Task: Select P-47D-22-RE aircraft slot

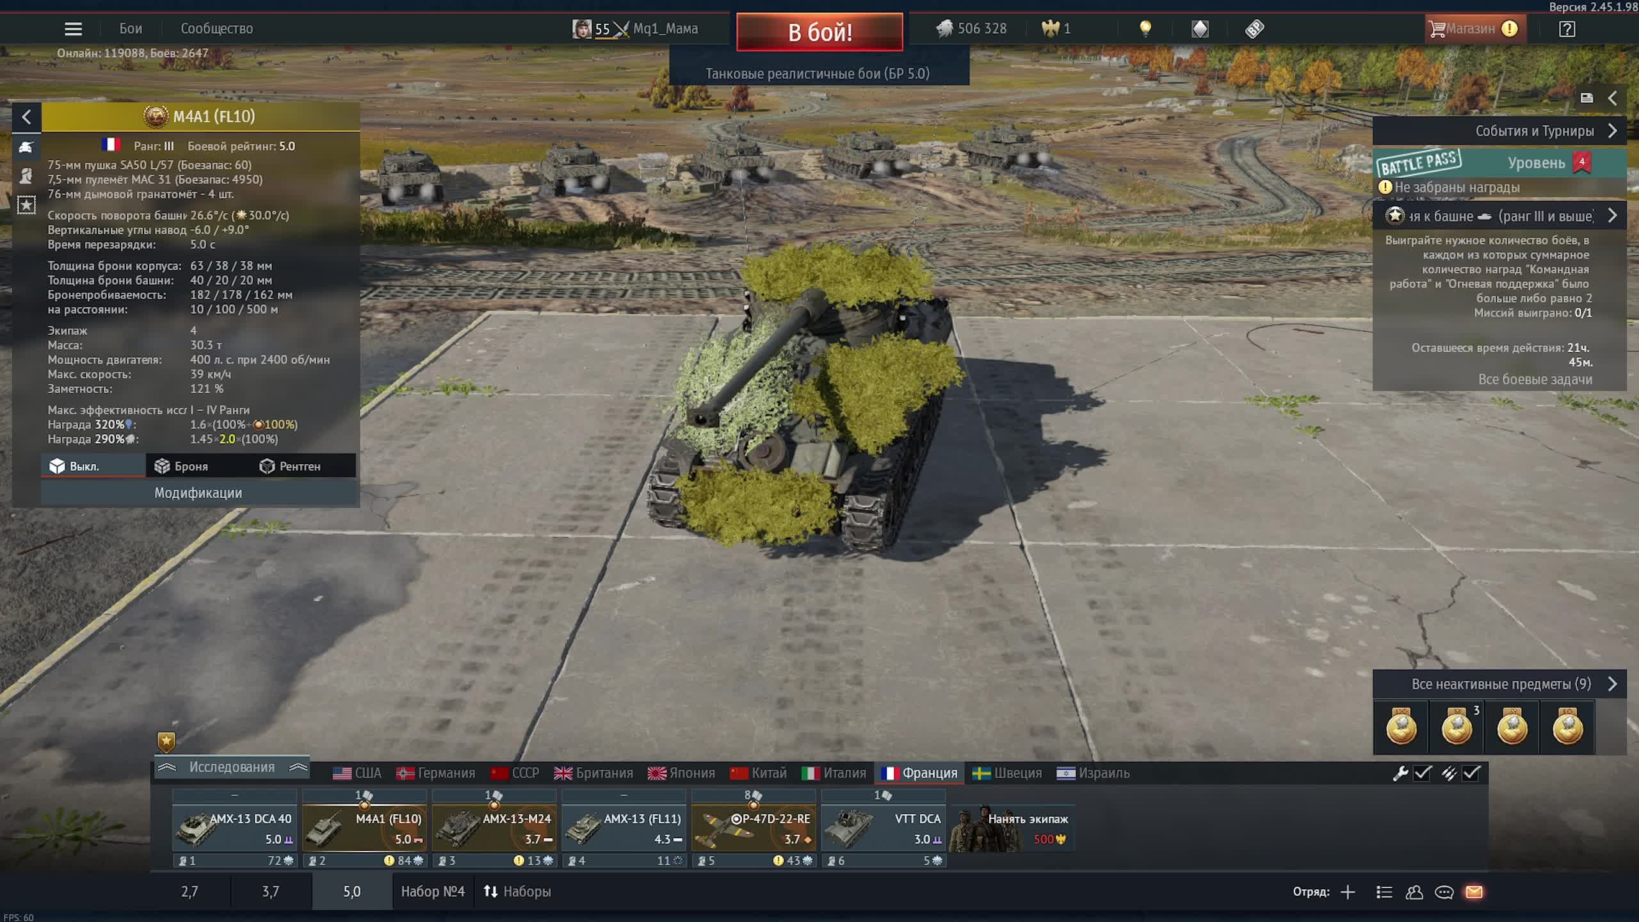Action: (754, 828)
